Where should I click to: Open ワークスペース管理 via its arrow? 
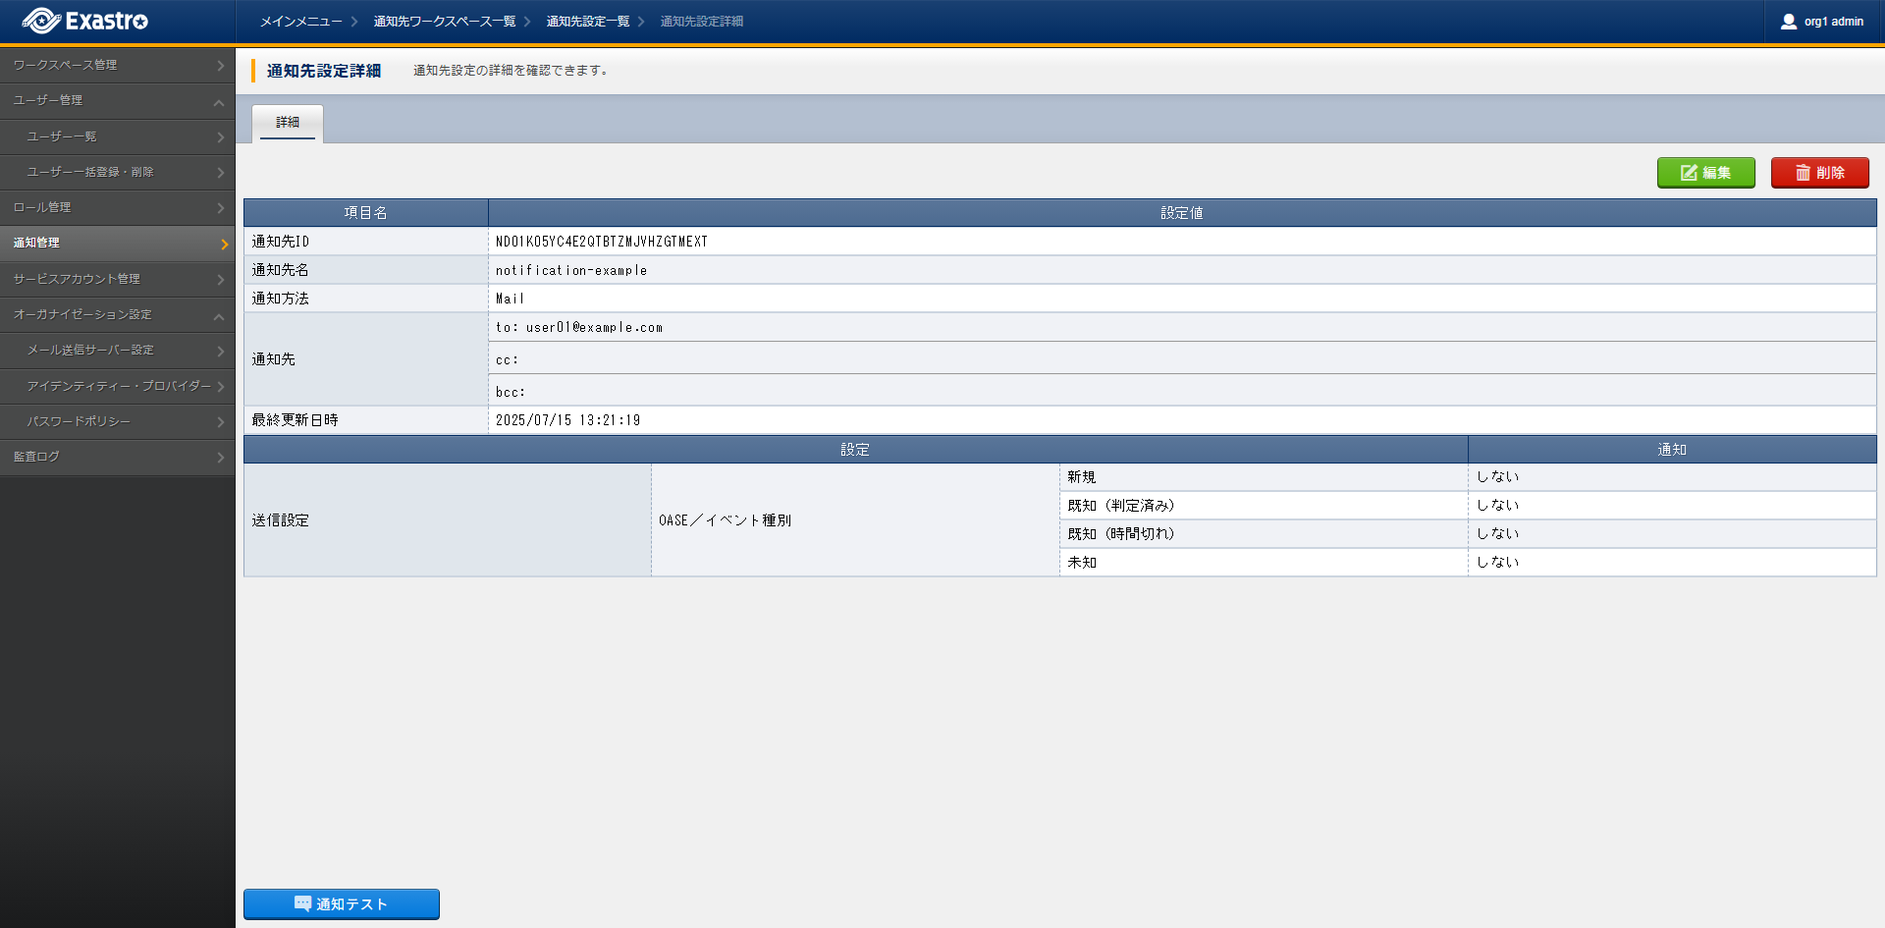(220, 66)
